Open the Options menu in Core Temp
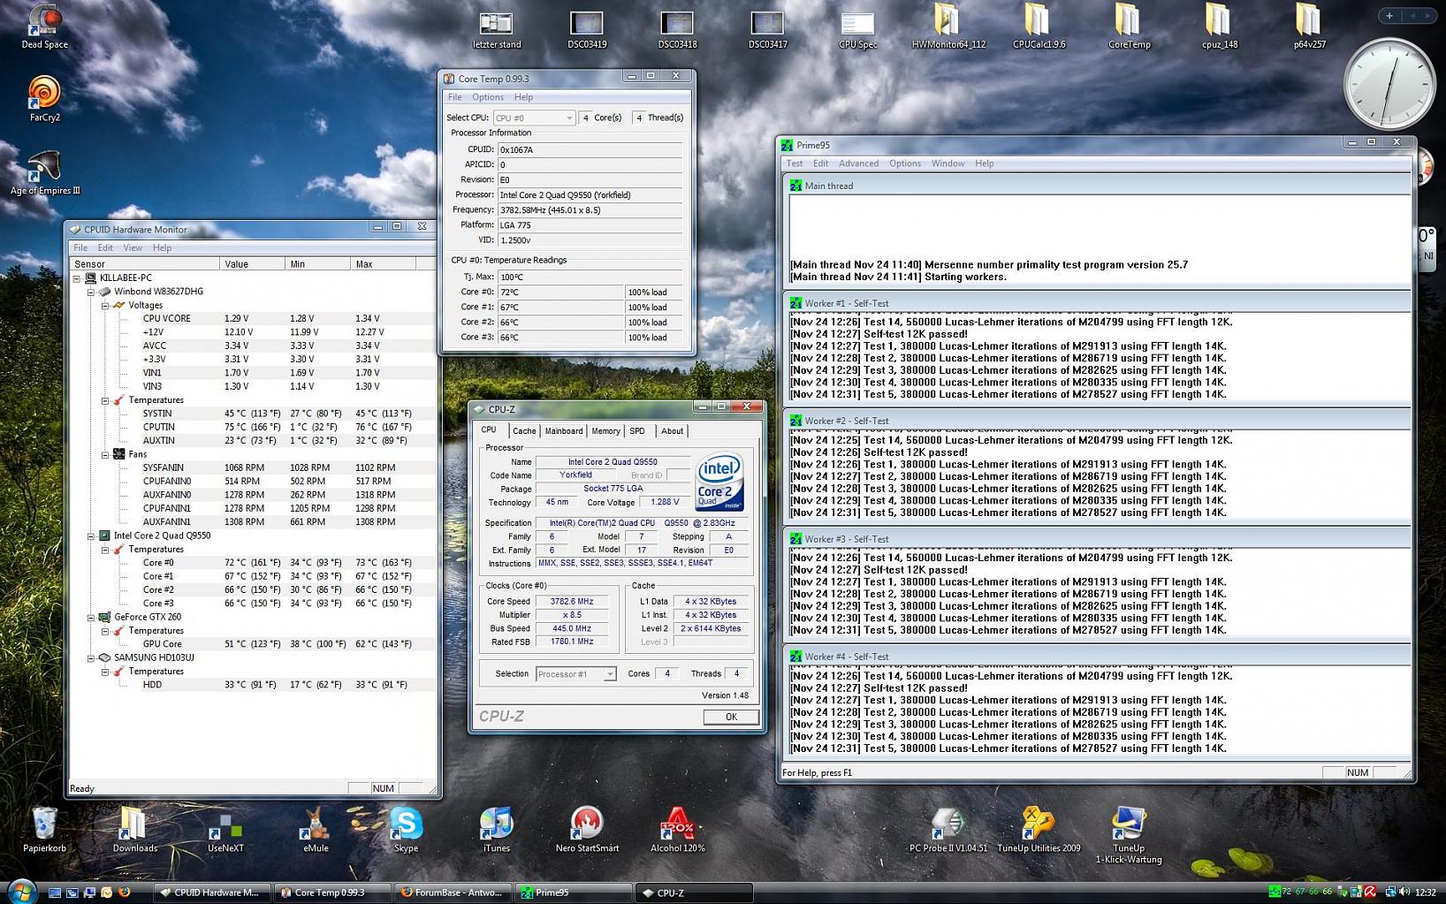The image size is (1446, 904). [x=488, y=97]
